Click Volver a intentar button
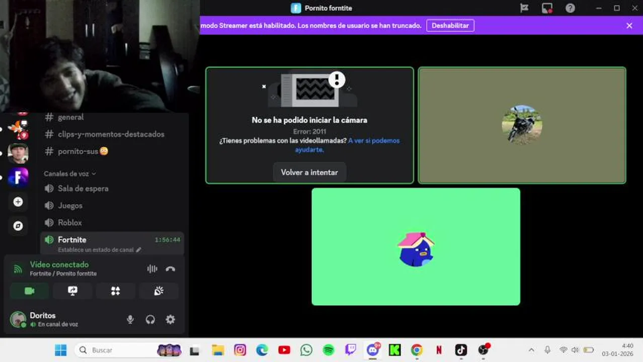 [309, 172]
